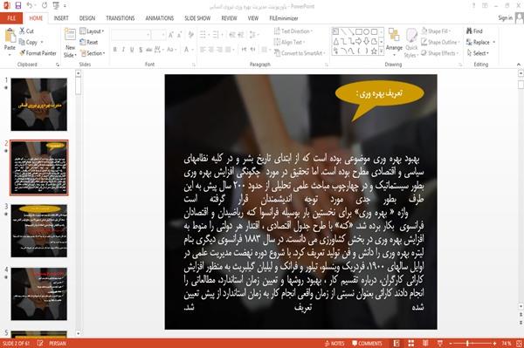Open the Section dropdown menu

click(x=93, y=53)
